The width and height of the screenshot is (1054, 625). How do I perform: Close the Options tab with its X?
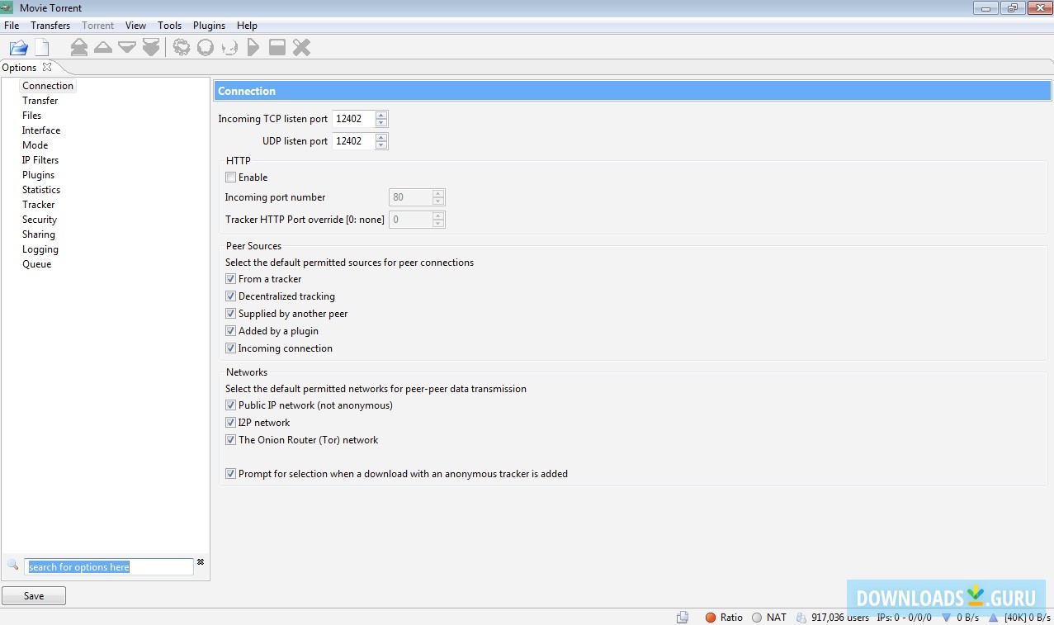47,67
